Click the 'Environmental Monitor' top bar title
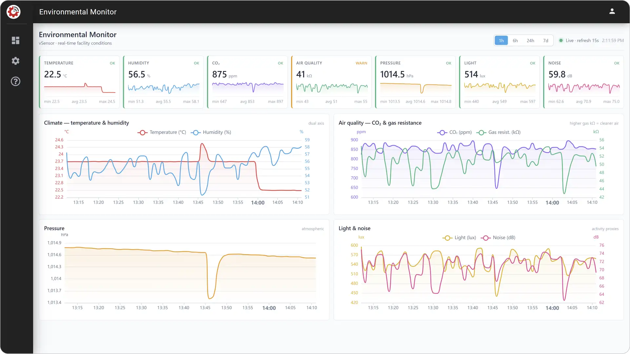The width and height of the screenshot is (630, 354). (78, 12)
